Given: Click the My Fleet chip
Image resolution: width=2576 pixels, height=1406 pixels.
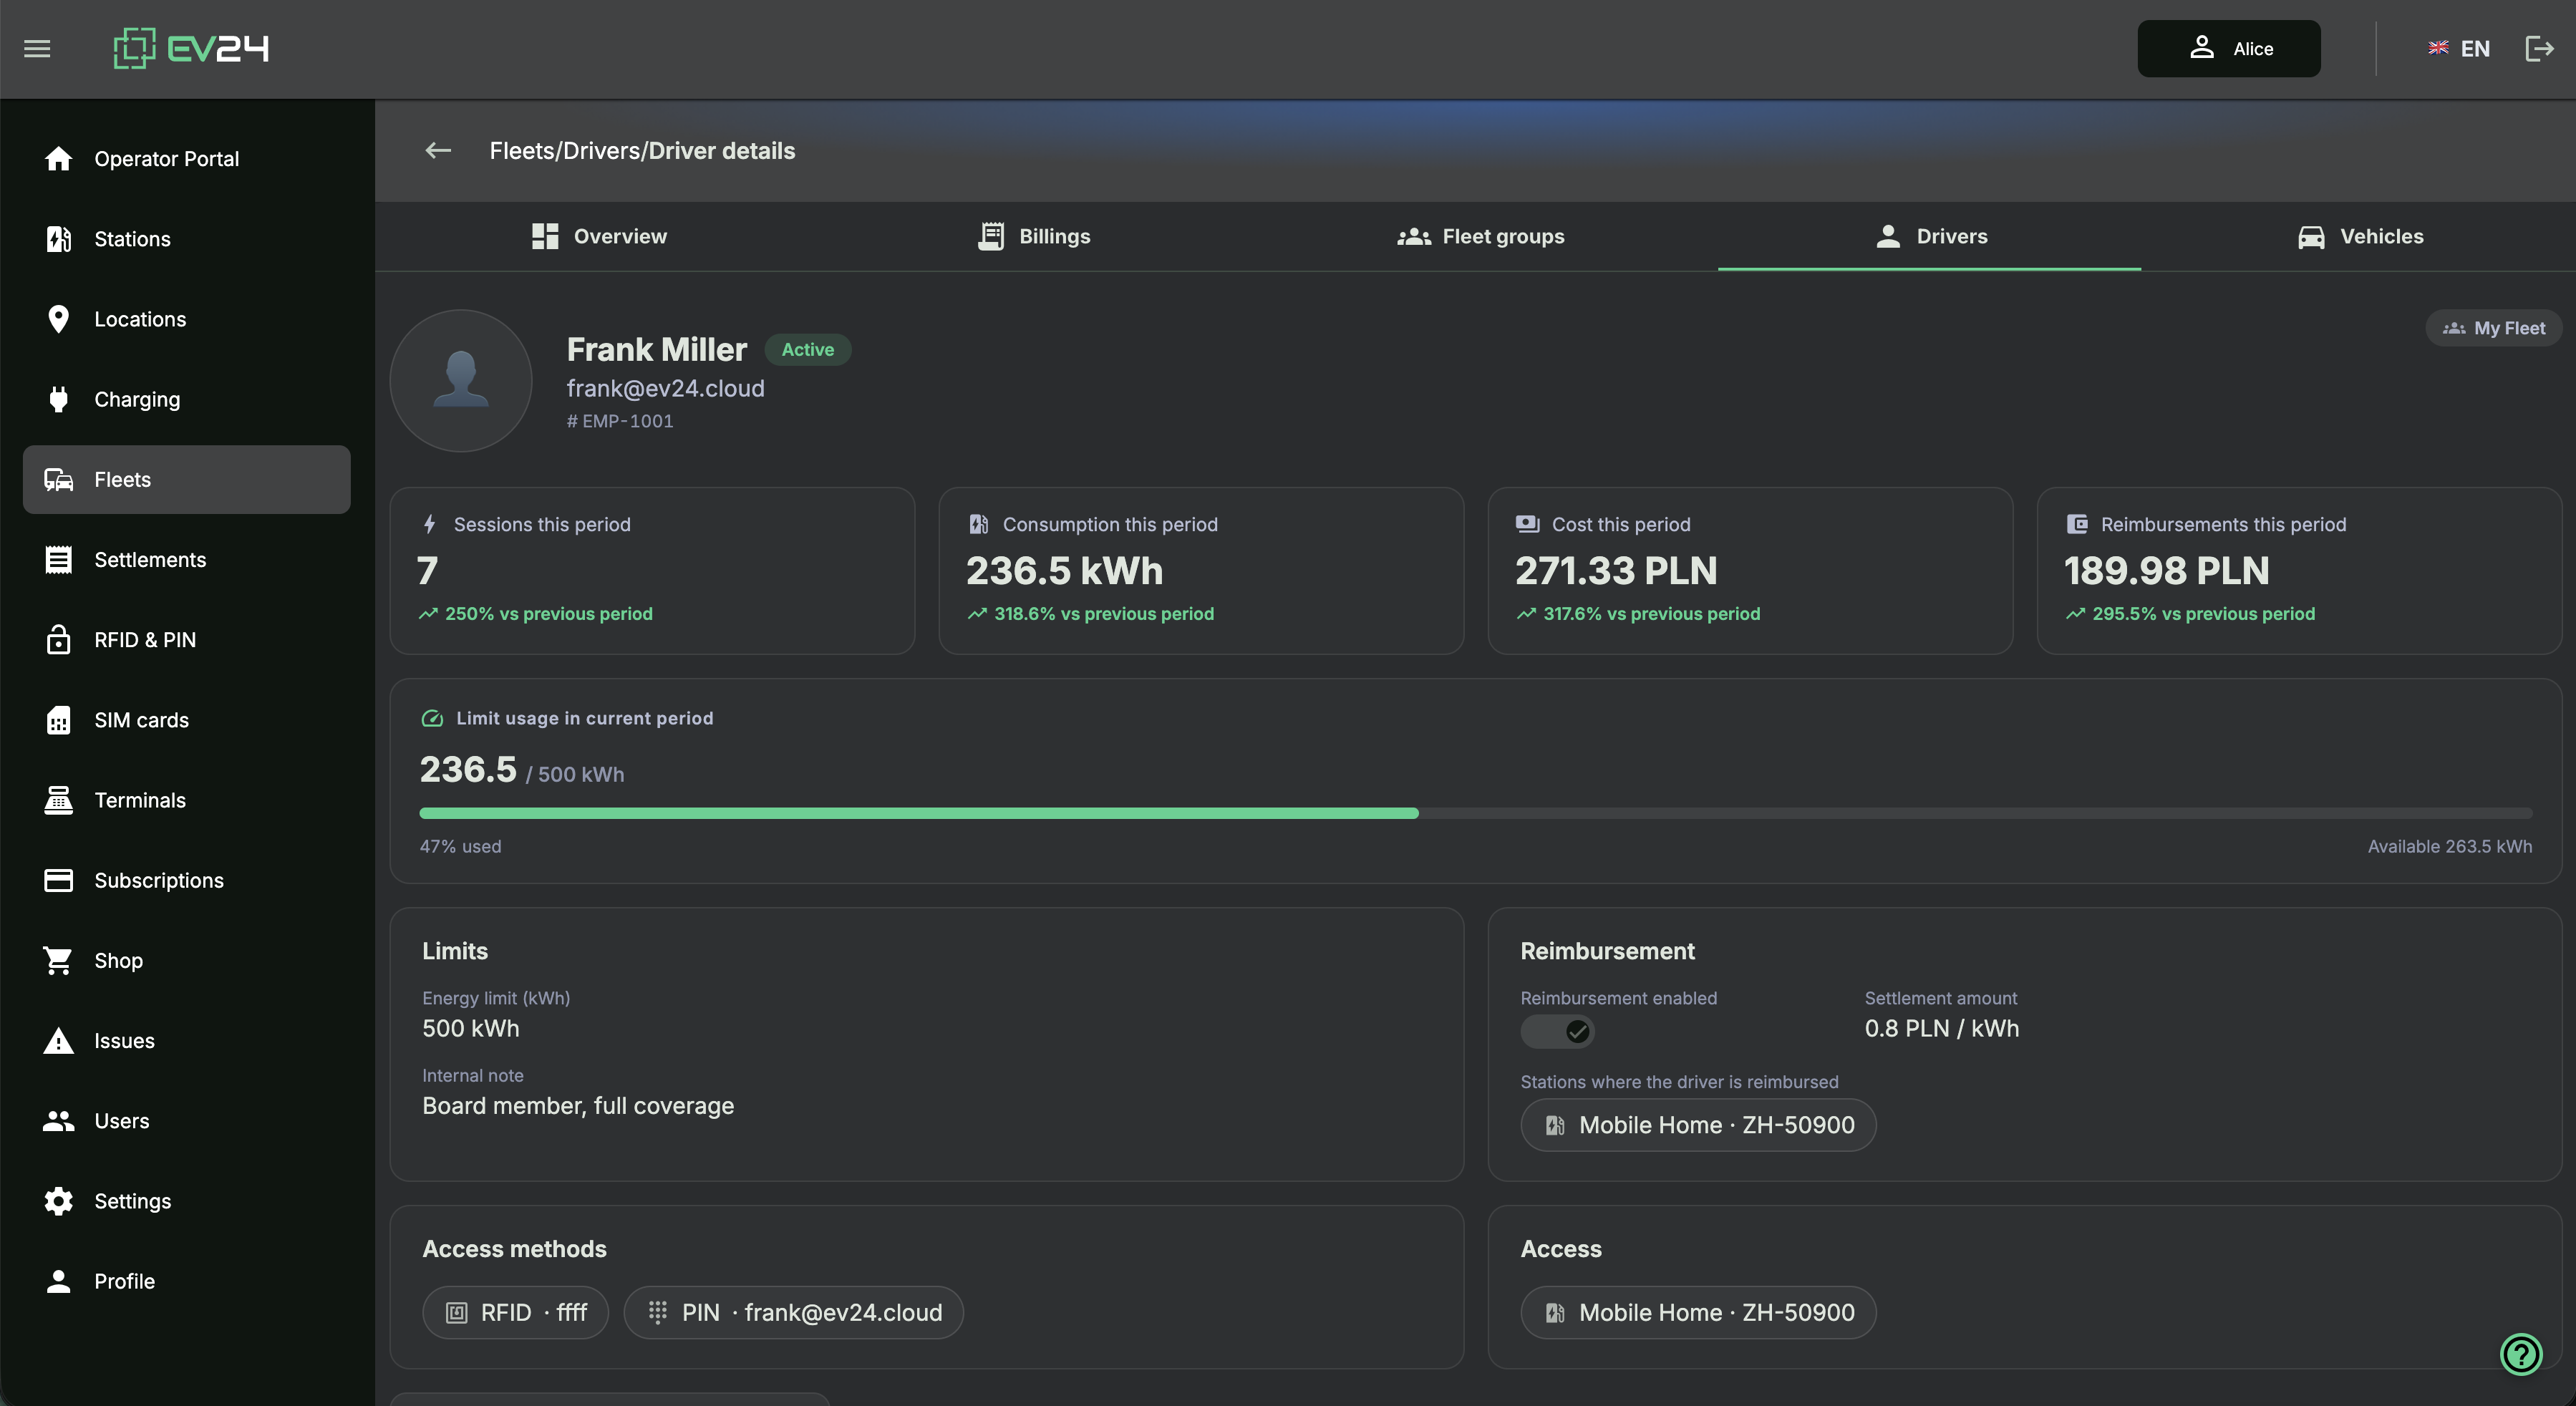Looking at the screenshot, I should pos(2494,328).
